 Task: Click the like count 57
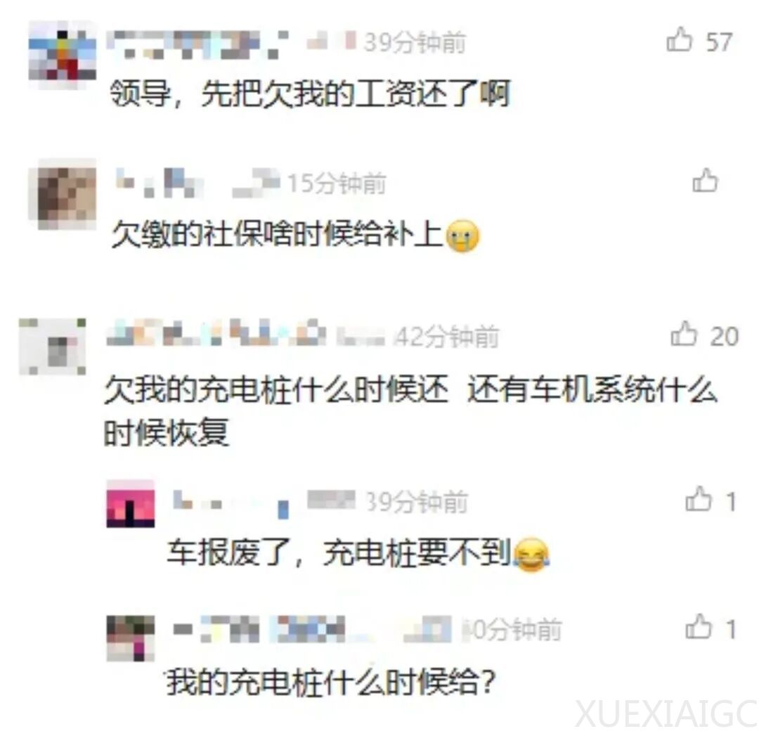[x=719, y=41]
